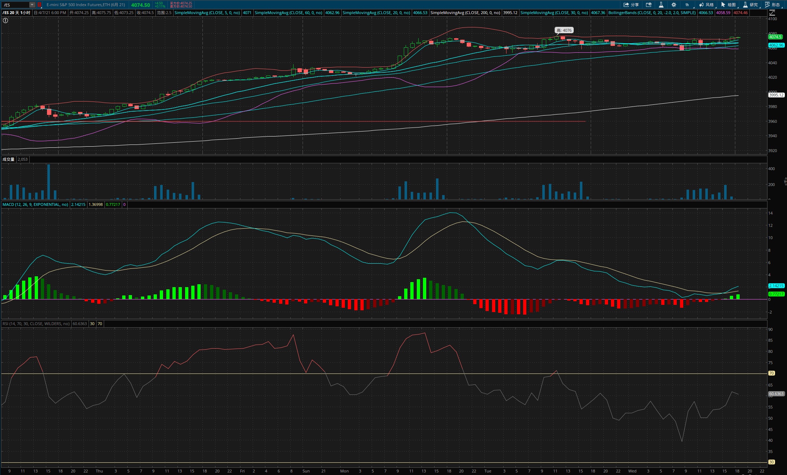Click the RSI 30 oversold axis tag
This screenshot has width=787, height=475.
tap(771, 462)
